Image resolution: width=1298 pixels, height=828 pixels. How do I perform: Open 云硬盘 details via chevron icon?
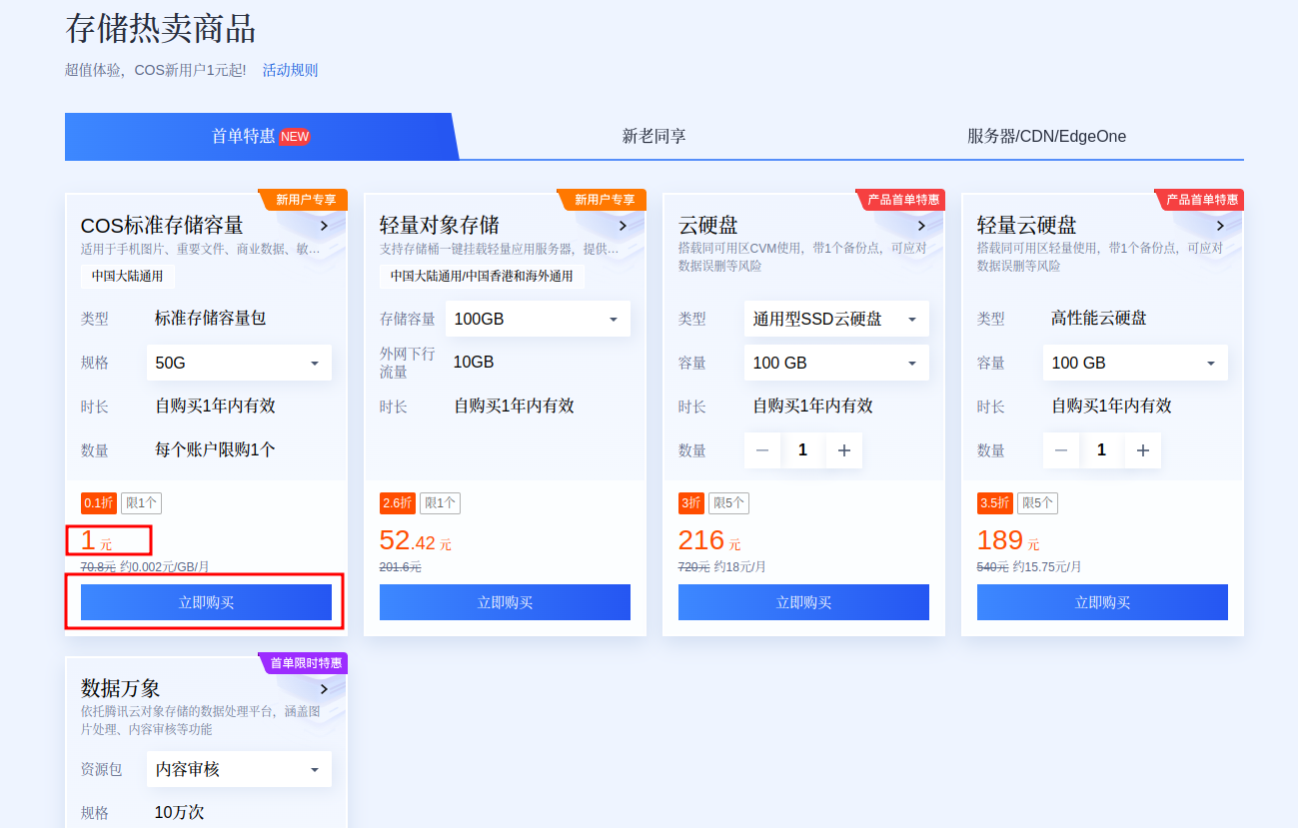click(921, 226)
